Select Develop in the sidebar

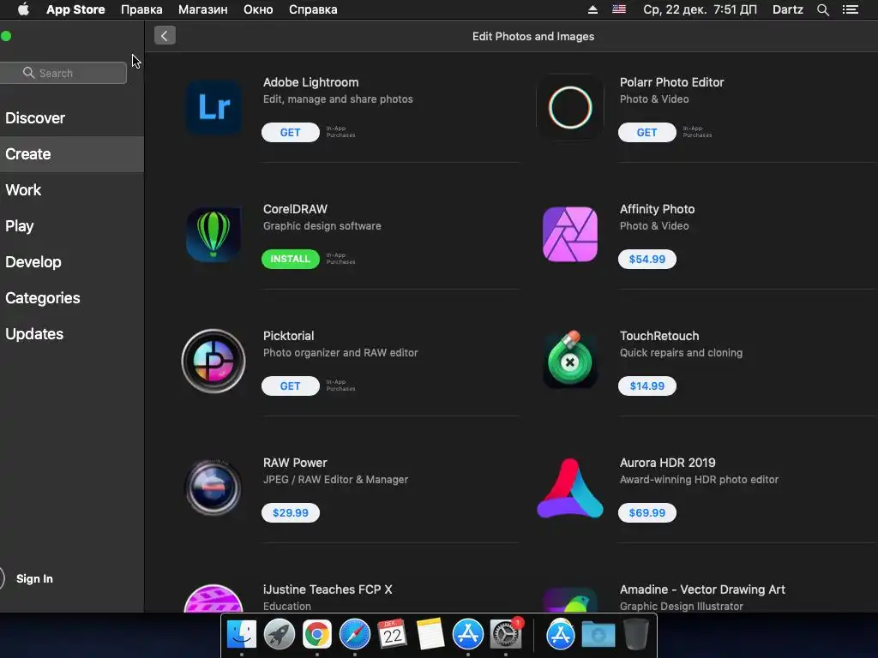72,262
